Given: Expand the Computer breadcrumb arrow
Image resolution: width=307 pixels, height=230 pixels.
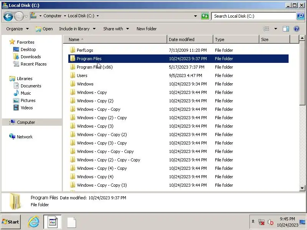Looking at the screenshot, I should (65, 16).
